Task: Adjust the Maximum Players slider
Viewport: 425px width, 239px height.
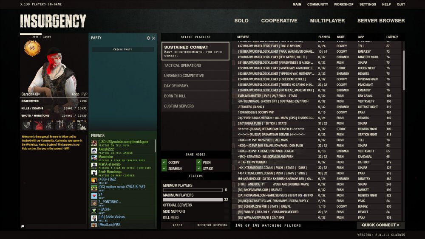Action: (193, 200)
